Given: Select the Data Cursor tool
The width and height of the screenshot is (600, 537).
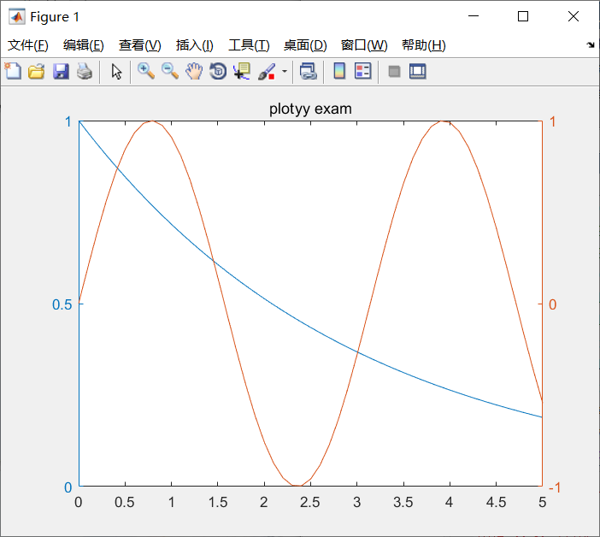Looking at the screenshot, I should pos(242,71).
